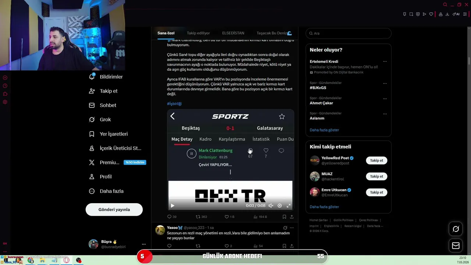Follow MUAZ with Takip et
Viewport: 471px width, 265px height.
coord(376,176)
